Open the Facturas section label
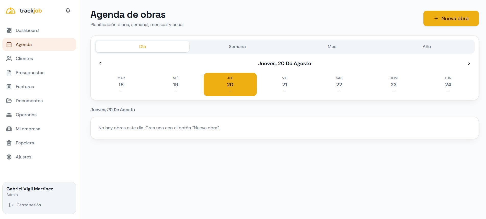This screenshot has height=219, width=486. click(25, 87)
